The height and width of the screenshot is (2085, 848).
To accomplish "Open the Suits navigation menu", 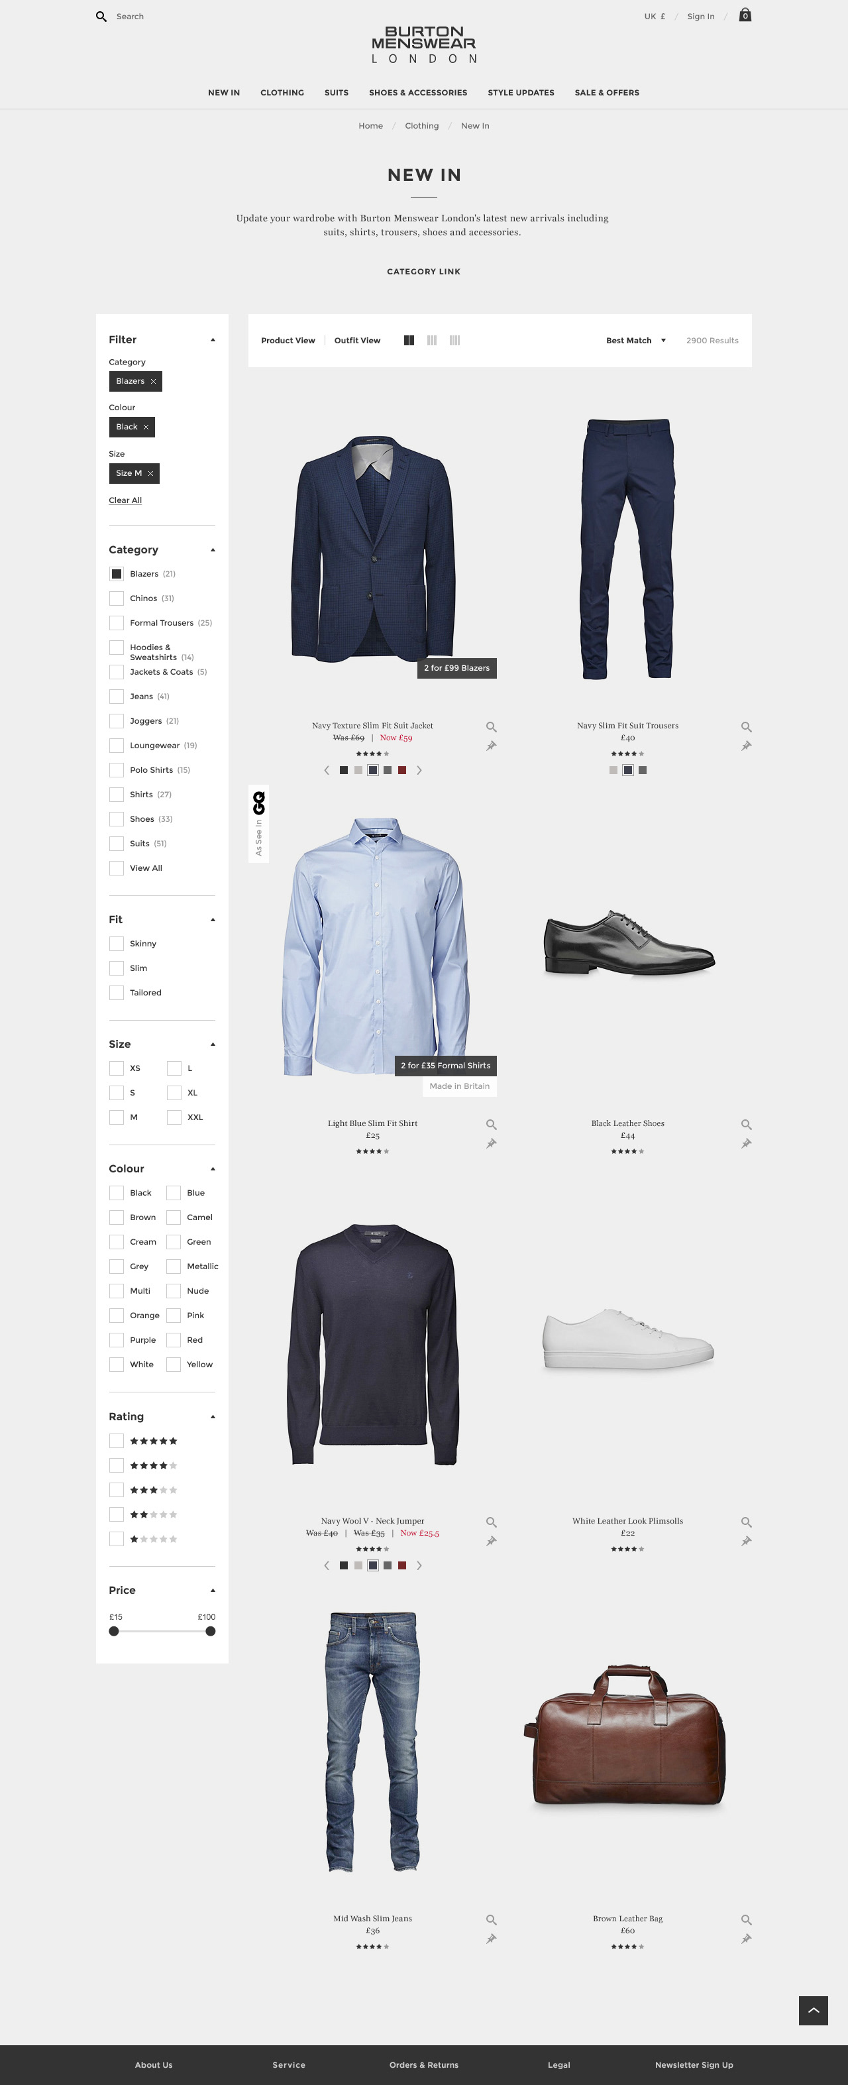I will coord(337,92).
